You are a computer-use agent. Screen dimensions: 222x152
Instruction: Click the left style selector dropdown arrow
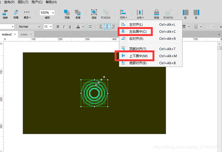[13, 27]
